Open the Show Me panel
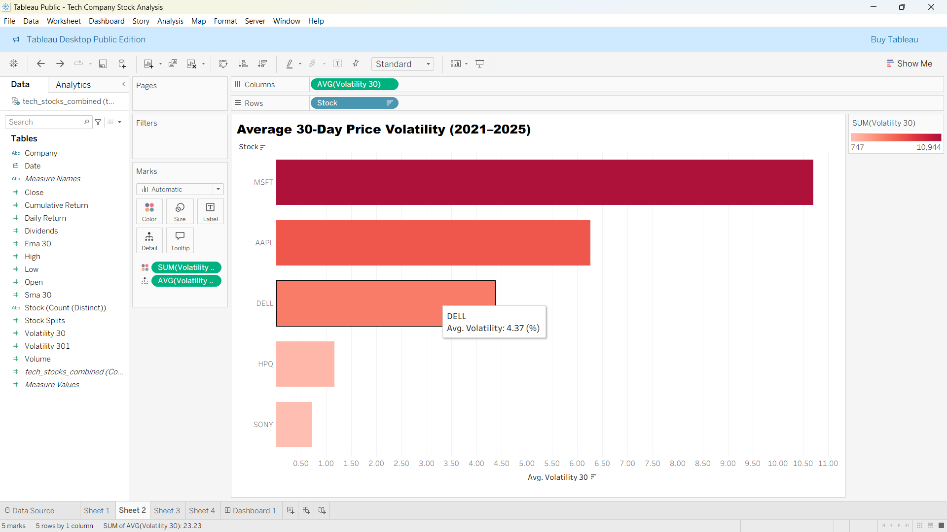Screen dimensions: 947x532 click(x=910, y=64)
